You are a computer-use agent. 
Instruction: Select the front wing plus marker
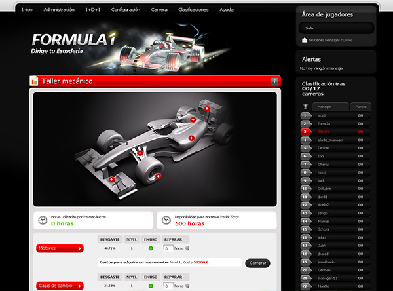[111, 179]
